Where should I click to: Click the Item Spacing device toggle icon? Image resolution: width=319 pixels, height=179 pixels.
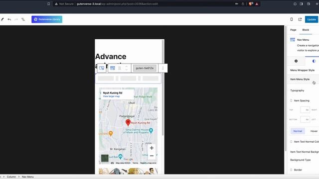[291, 100]
